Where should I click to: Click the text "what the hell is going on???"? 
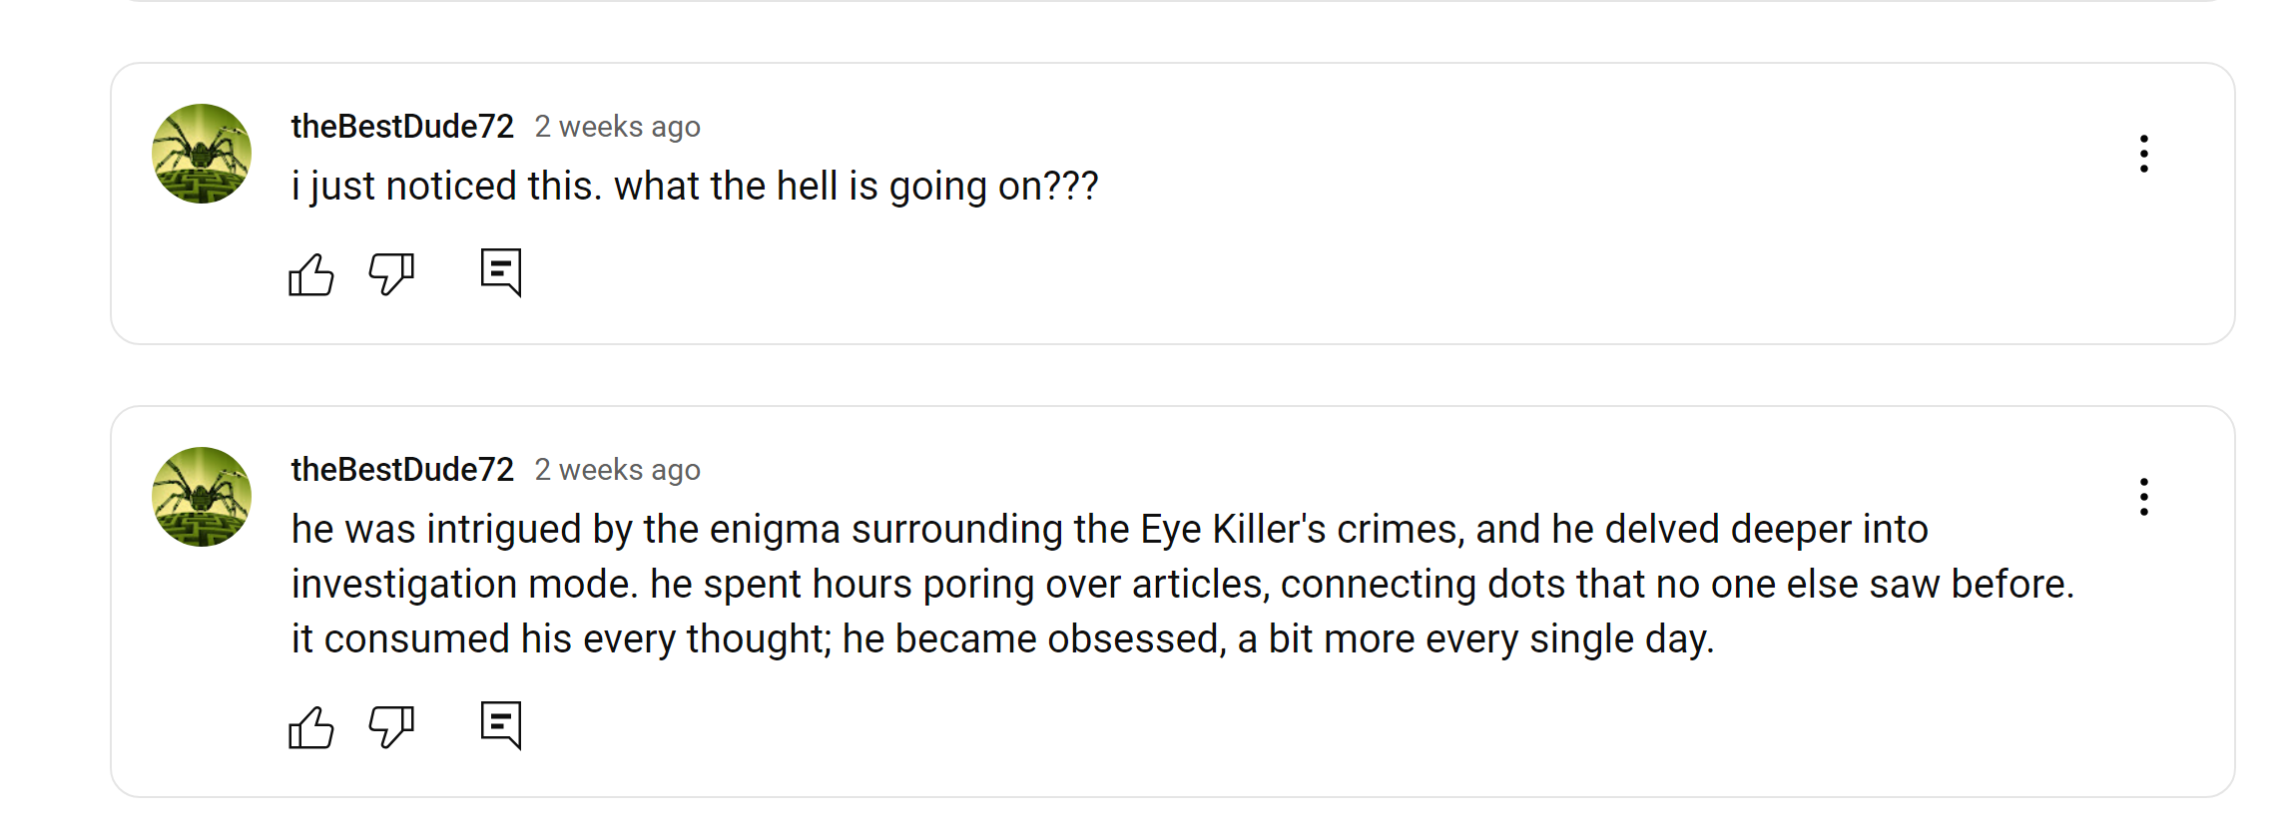point(856,187)
